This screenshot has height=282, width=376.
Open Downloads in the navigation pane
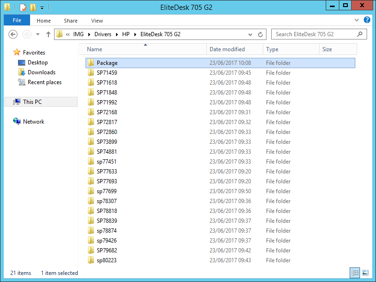tap(41, 72)
